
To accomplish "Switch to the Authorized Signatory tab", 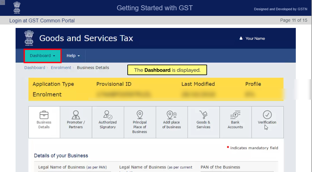I will coord(108,122).
